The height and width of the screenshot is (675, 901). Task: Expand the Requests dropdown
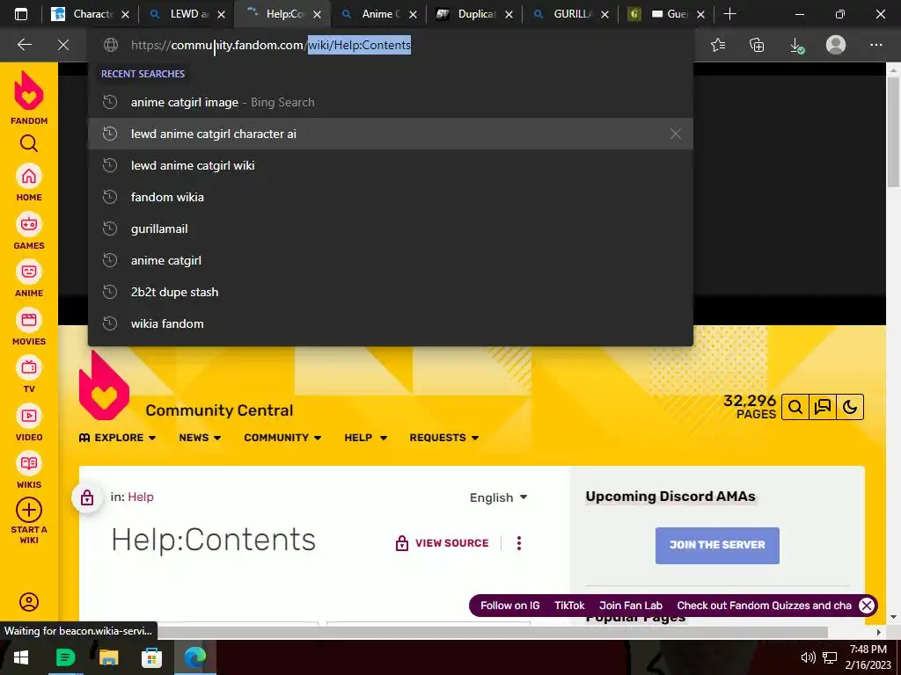tap(444, 438)
